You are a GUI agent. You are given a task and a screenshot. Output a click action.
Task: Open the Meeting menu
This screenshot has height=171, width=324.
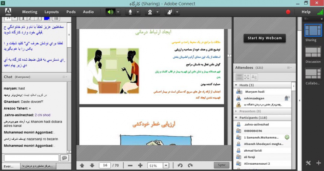(30, 12)
